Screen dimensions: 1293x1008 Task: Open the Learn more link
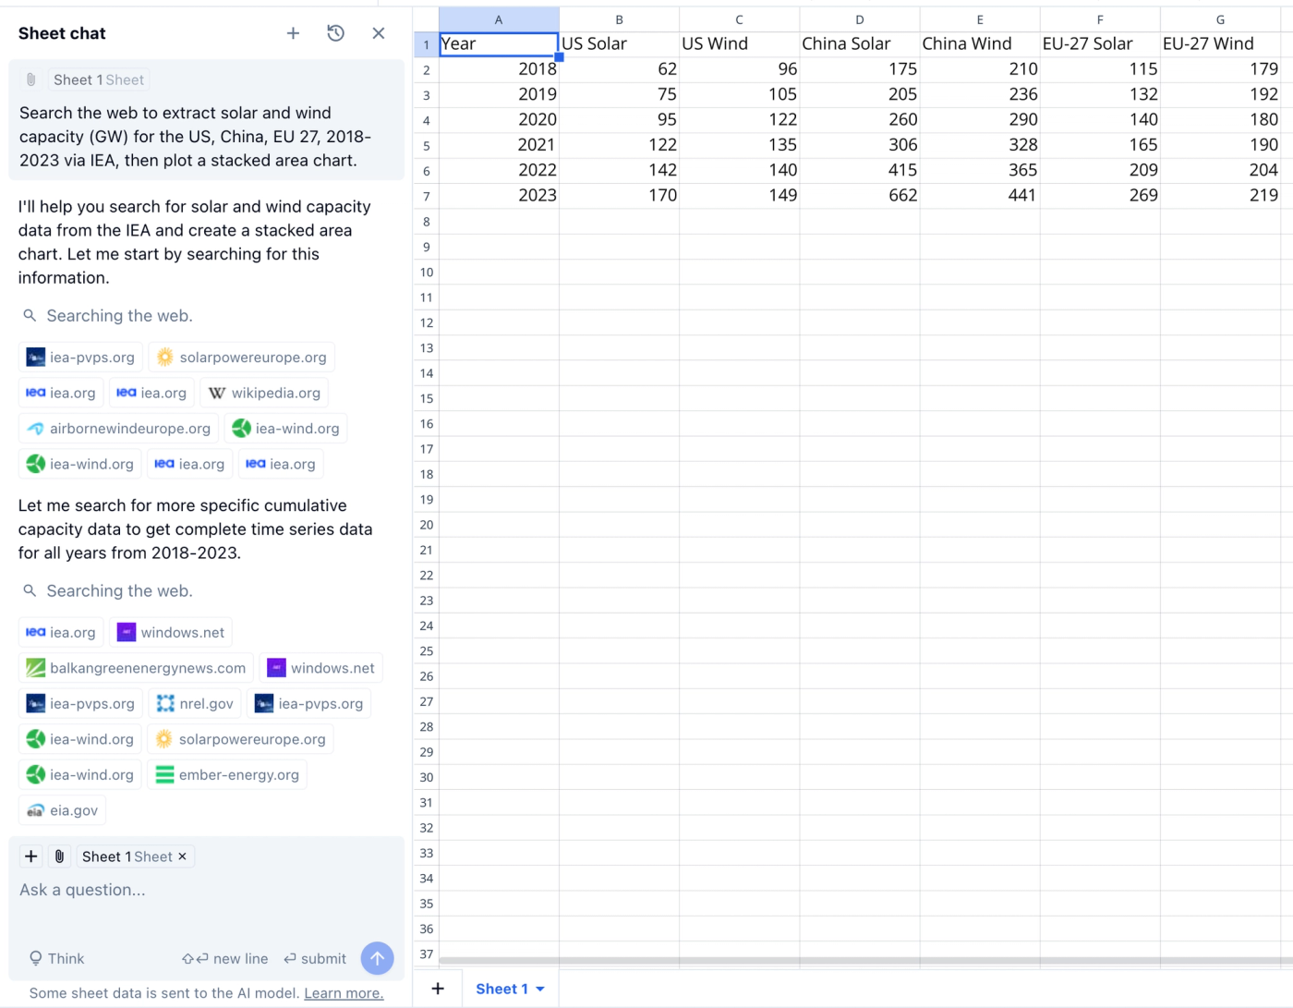pos(343,992)
